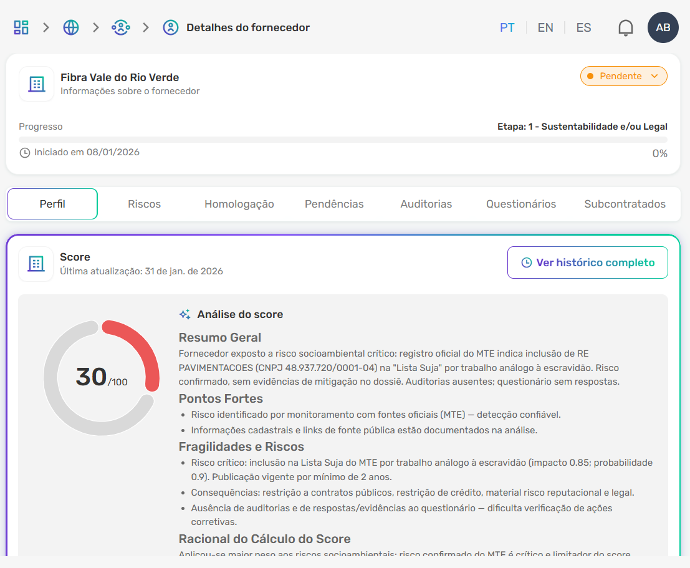
Task: Click the clock icon next to Iniciado em
Action: [25, 153]
